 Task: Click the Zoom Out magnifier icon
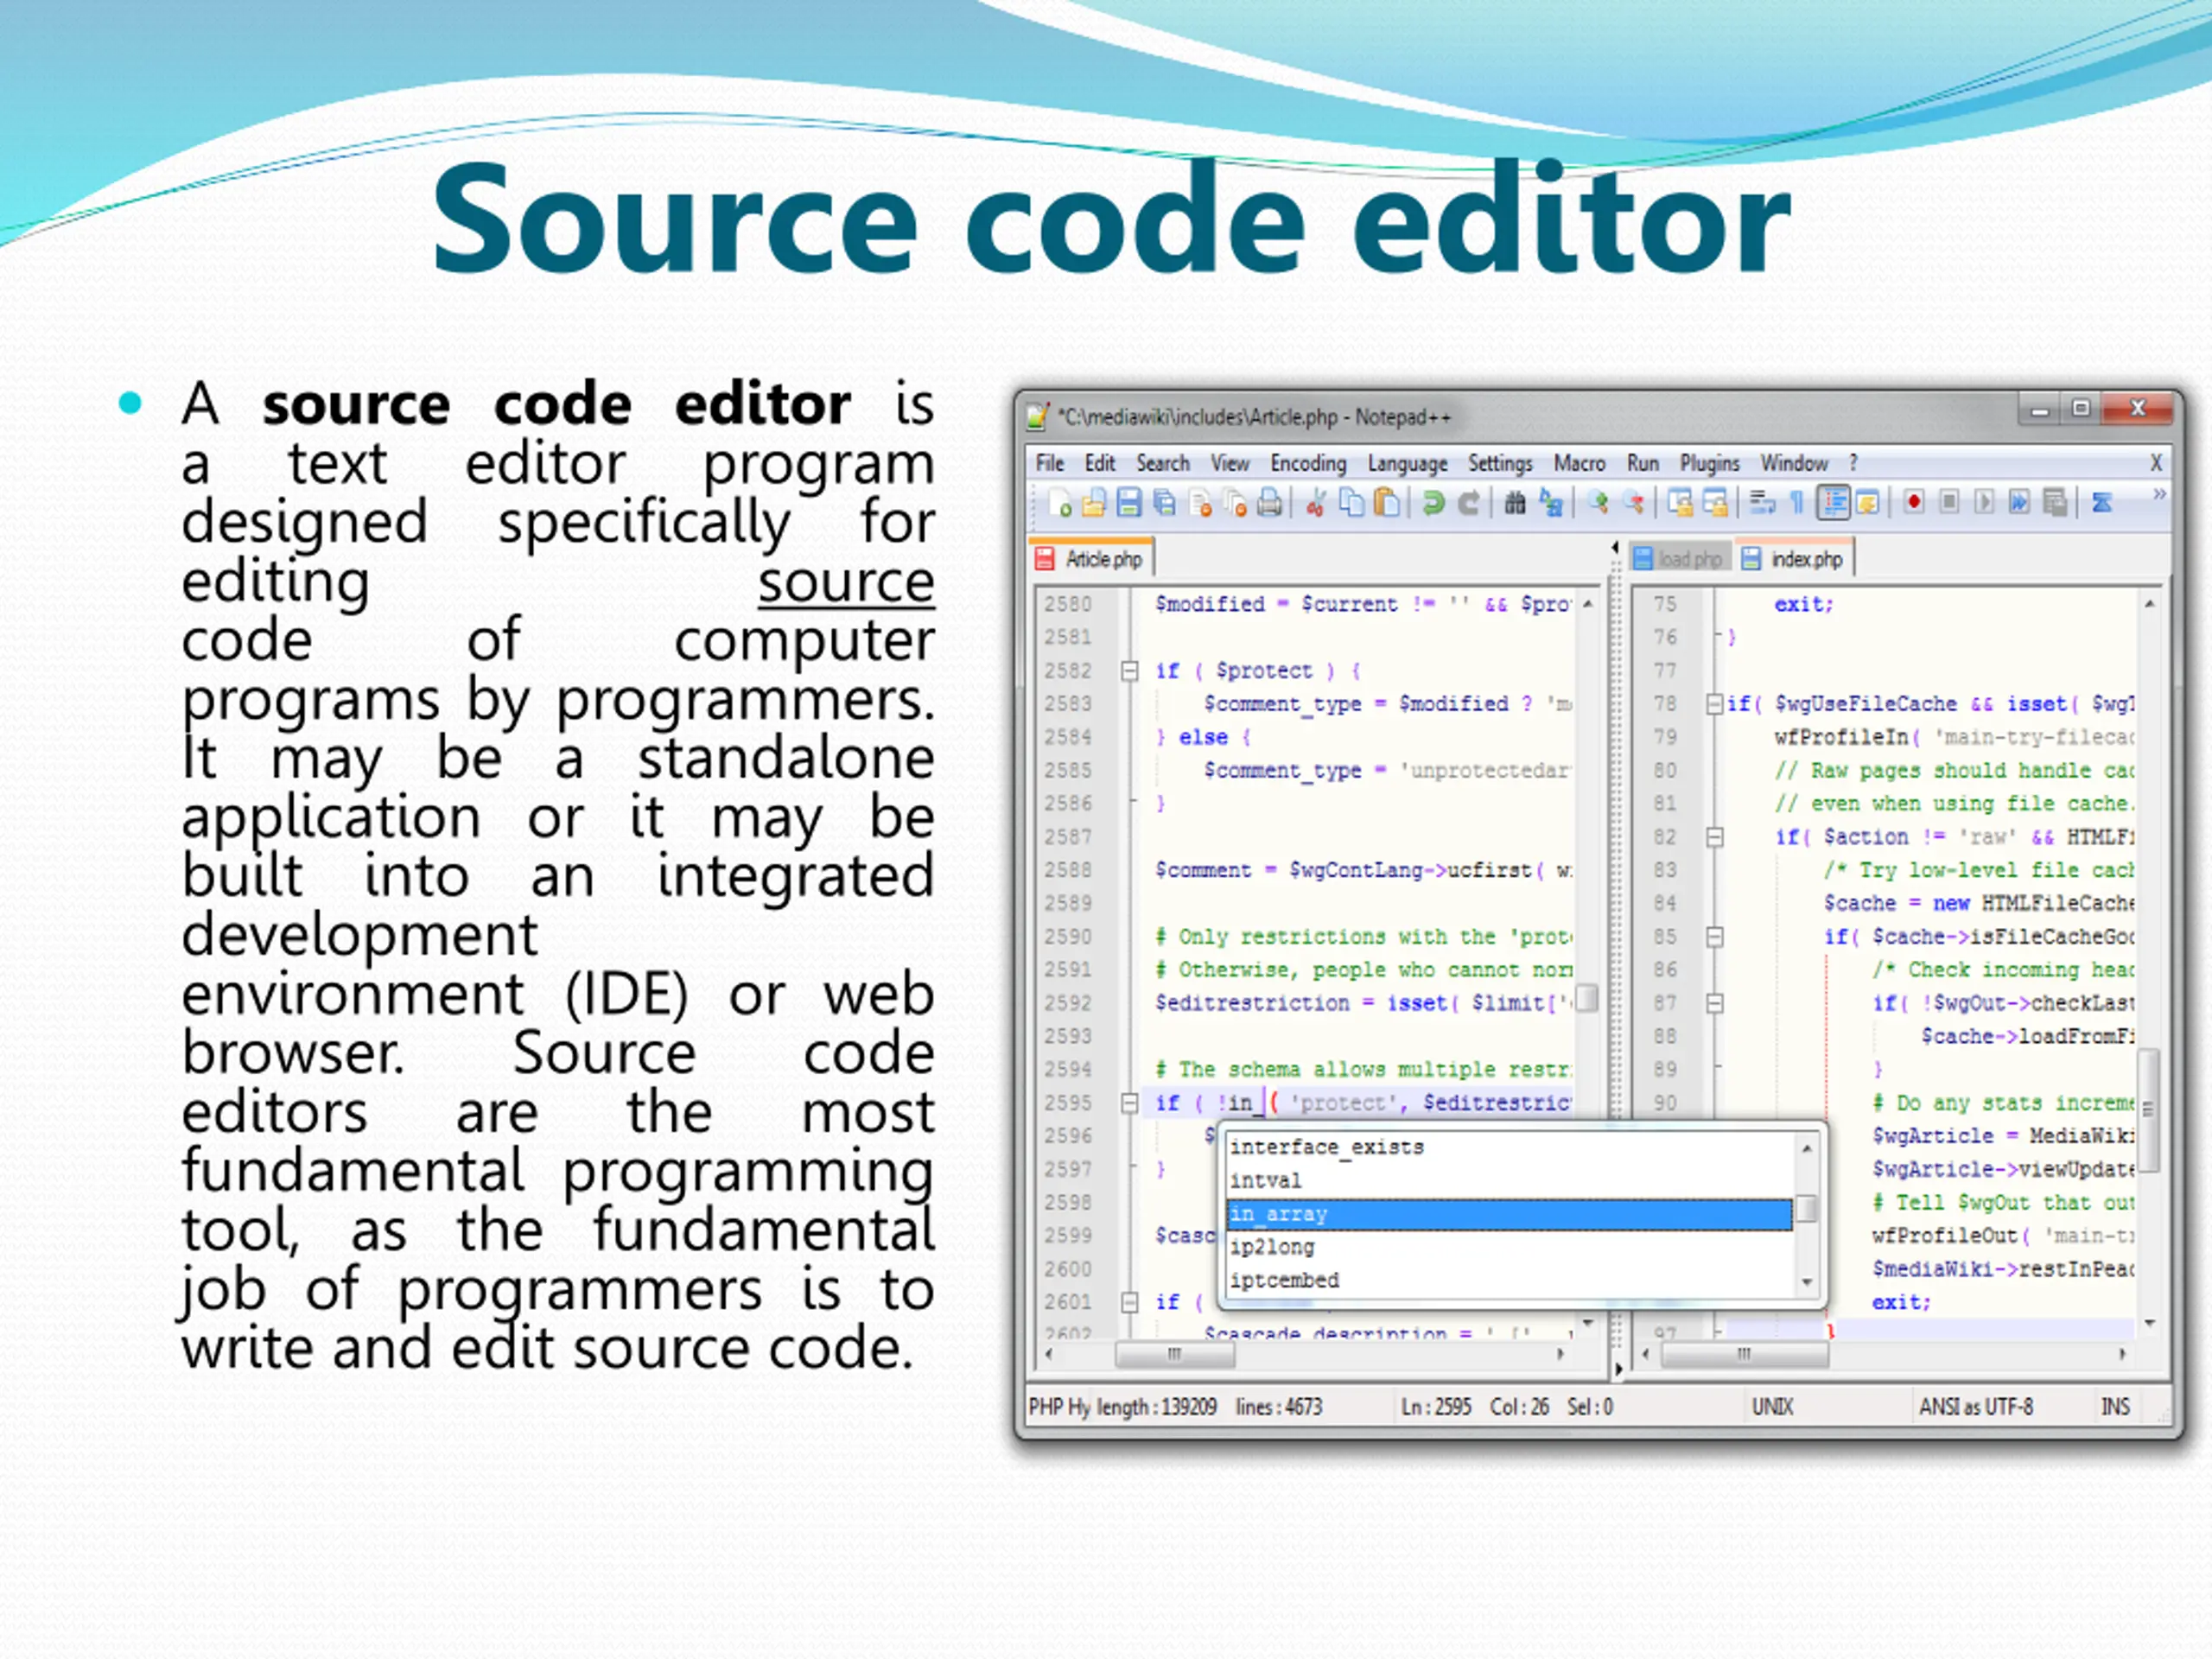(x=1634, y=502)
